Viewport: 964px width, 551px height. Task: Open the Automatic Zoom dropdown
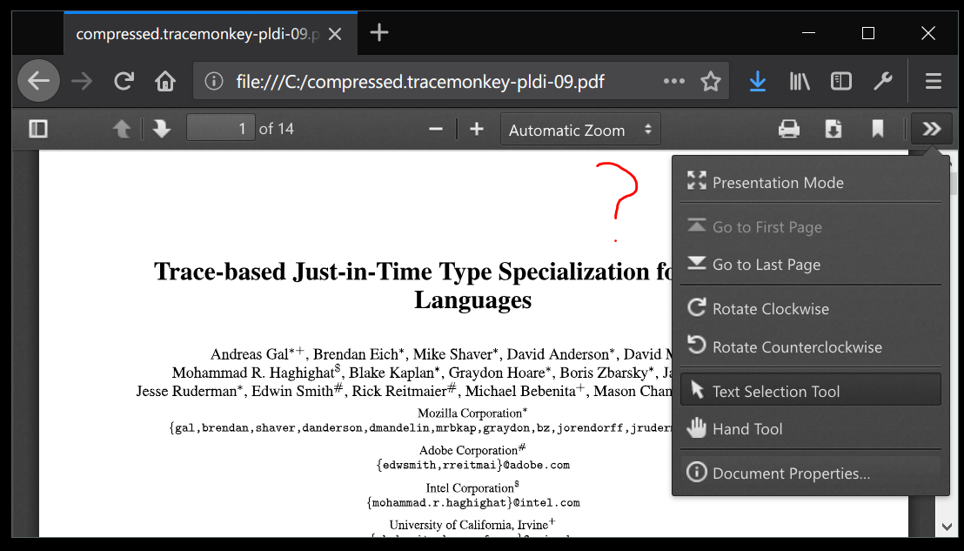pyautogui.click(x=579, y=129)
